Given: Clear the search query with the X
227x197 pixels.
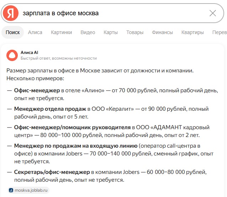Looking at the screenshot, I should click(213, 13).
